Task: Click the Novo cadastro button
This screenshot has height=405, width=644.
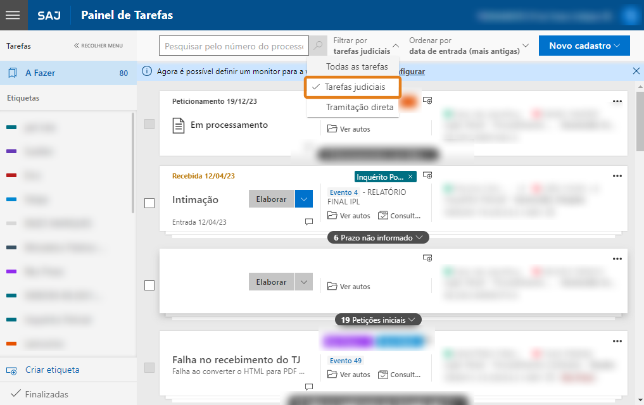Action: tap(584, 46)
